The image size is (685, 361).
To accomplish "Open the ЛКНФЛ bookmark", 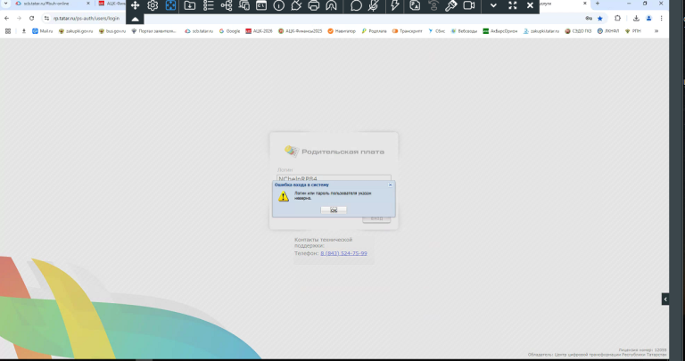I will (x=608, y=31).
